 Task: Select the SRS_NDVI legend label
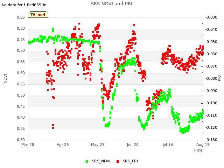click(101, 161)
